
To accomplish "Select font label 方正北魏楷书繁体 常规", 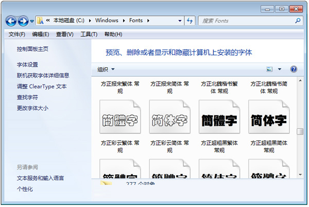I will [219, 88].
